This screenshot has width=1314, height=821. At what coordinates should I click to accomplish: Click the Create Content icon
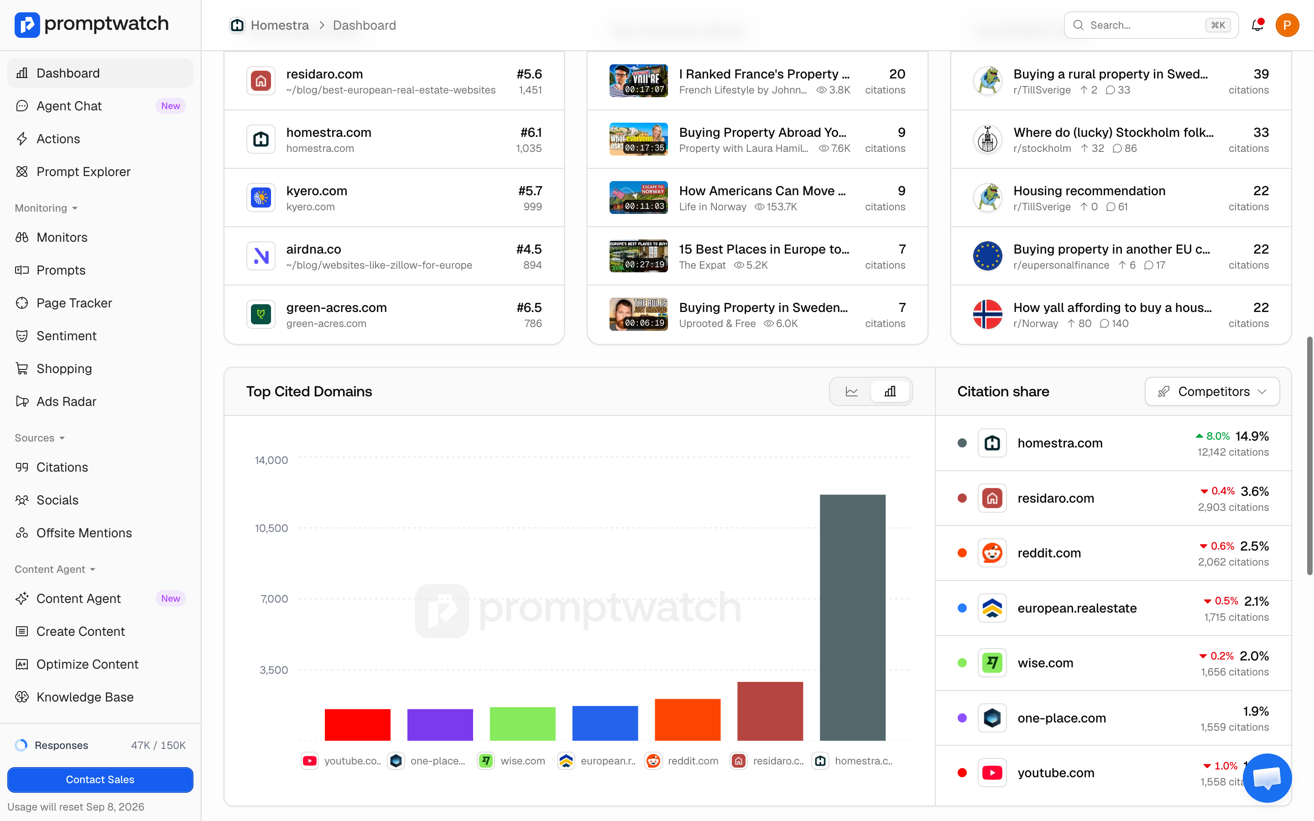22,632
